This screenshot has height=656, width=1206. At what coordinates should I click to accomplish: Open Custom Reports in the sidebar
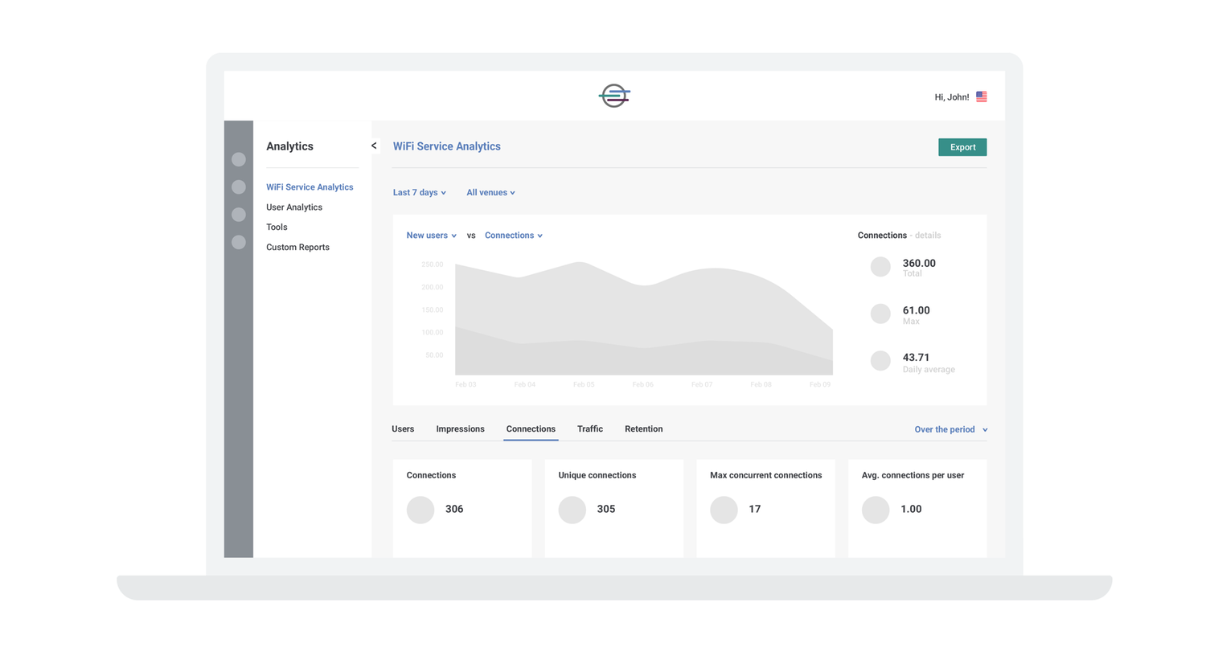(x=297, y=247)
